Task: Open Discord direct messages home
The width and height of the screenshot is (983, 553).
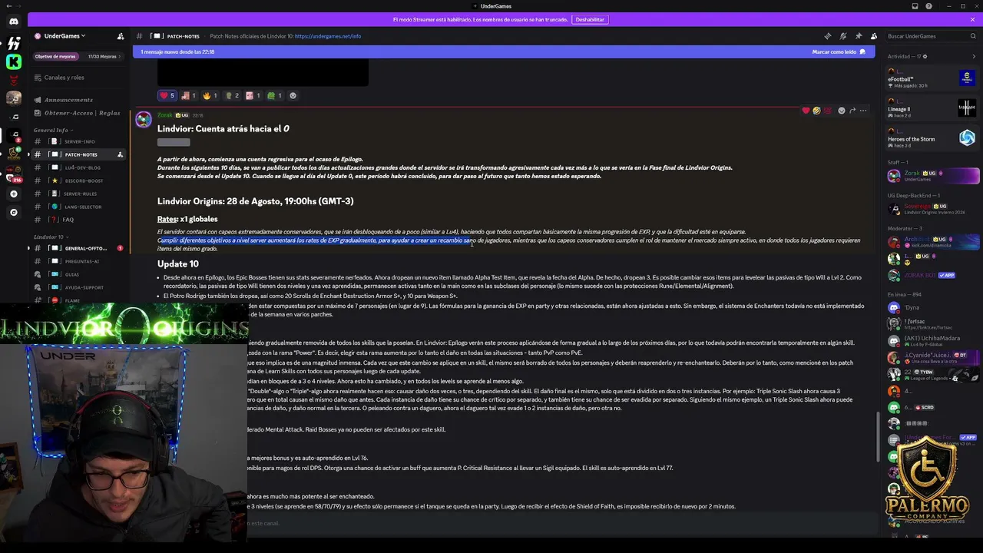Action: [14, 22]
